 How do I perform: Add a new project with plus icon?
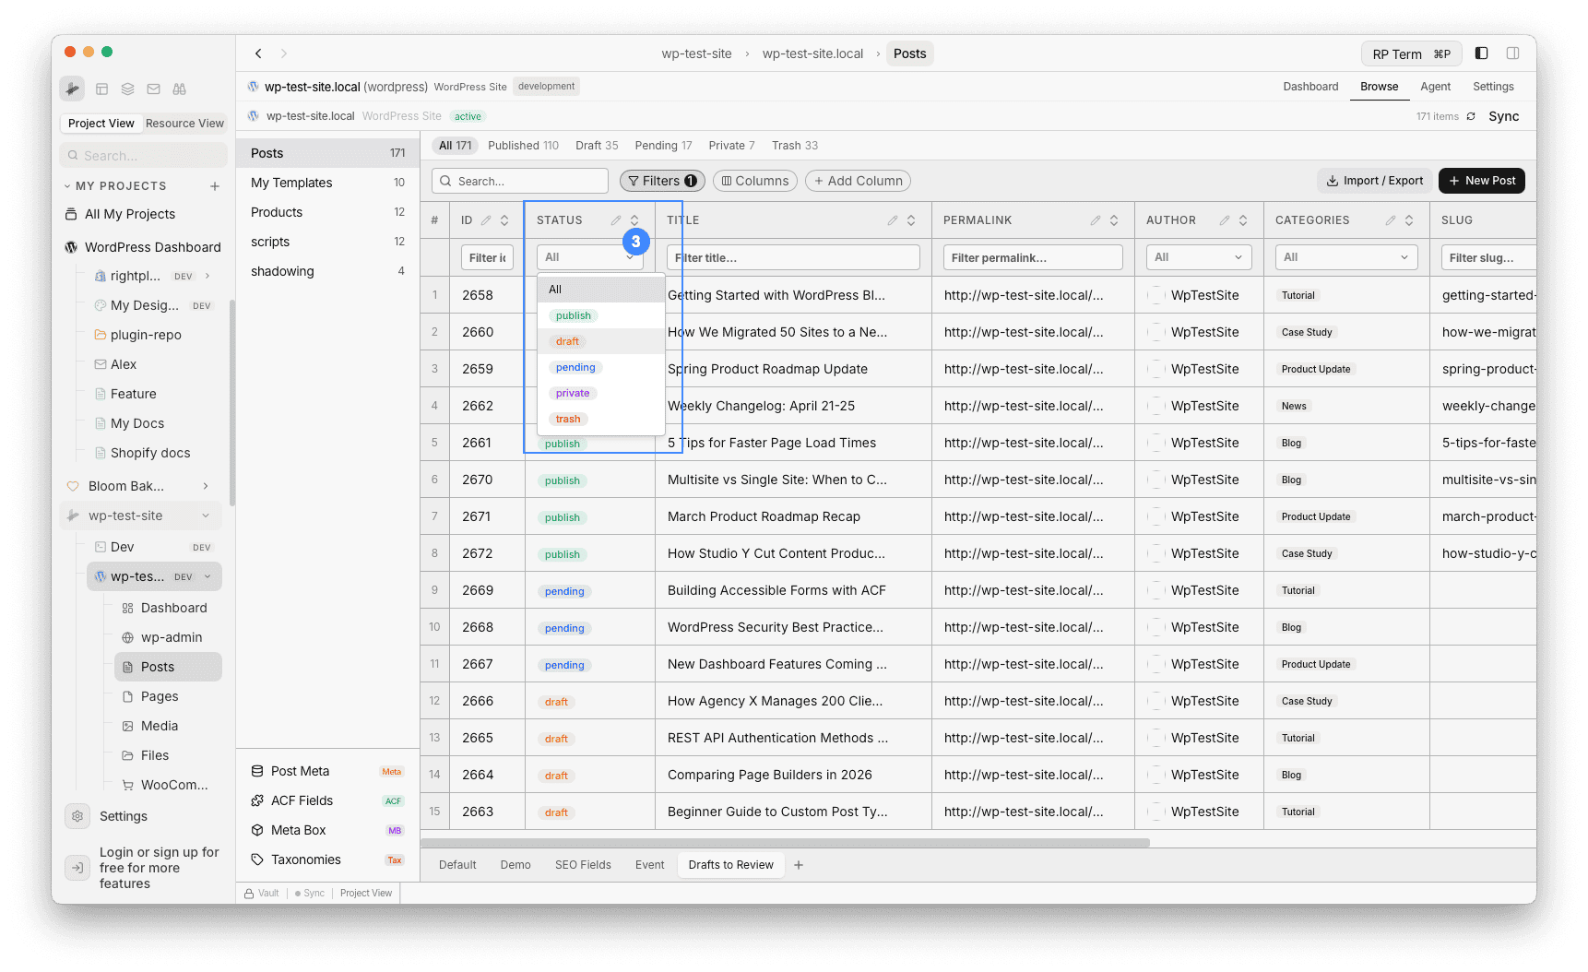tap(215, 186)
